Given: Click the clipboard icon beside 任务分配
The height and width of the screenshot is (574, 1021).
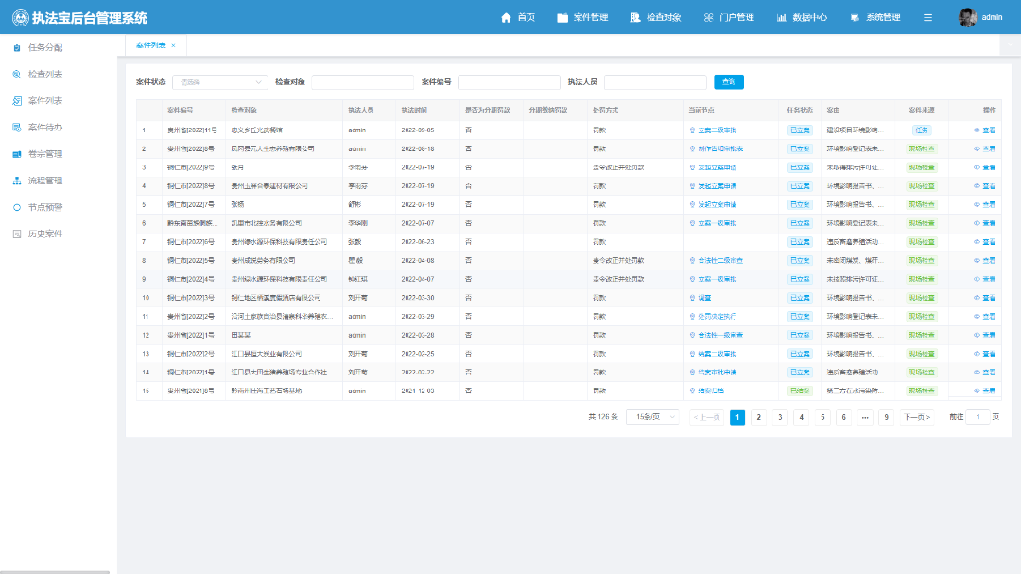Looking at the screenshot, I should [x=17, y=47].
